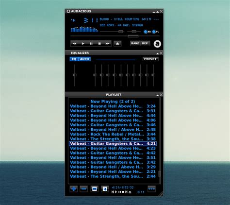Click the 3:11 elapsed time display
Viewport: 230px width, 205px height.
point(91,20)
